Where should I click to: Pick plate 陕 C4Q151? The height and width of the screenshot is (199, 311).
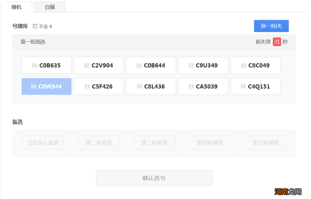tap(256, 87)
